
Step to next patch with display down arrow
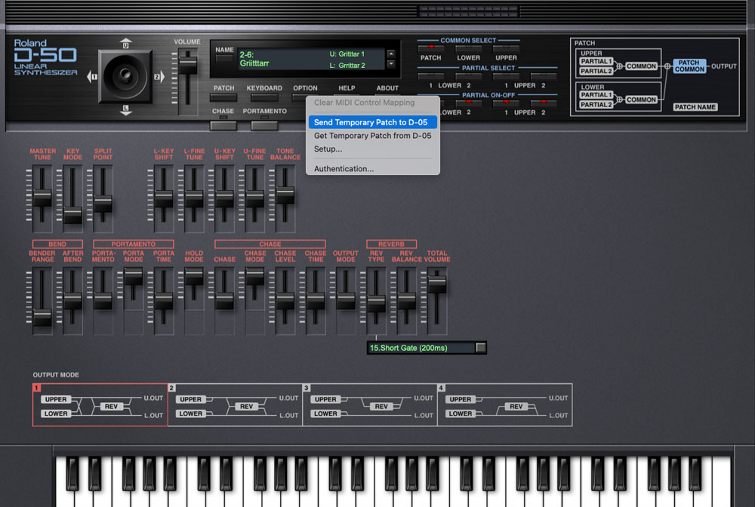tap(391, 64)
